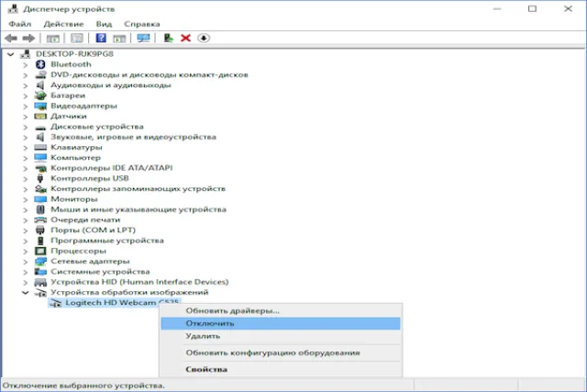Select the Bluetooth icon in the tree
Image resolution: width=587 pixels, height=392 pixels.
click(40, 64)
